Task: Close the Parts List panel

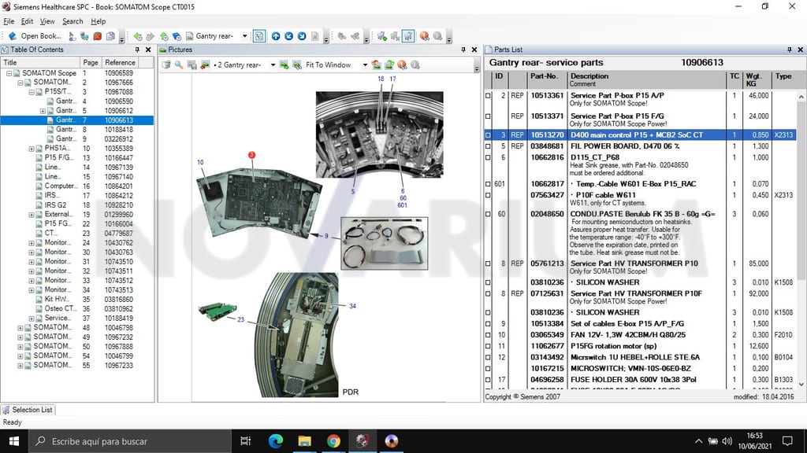Action: pos(801,50)
